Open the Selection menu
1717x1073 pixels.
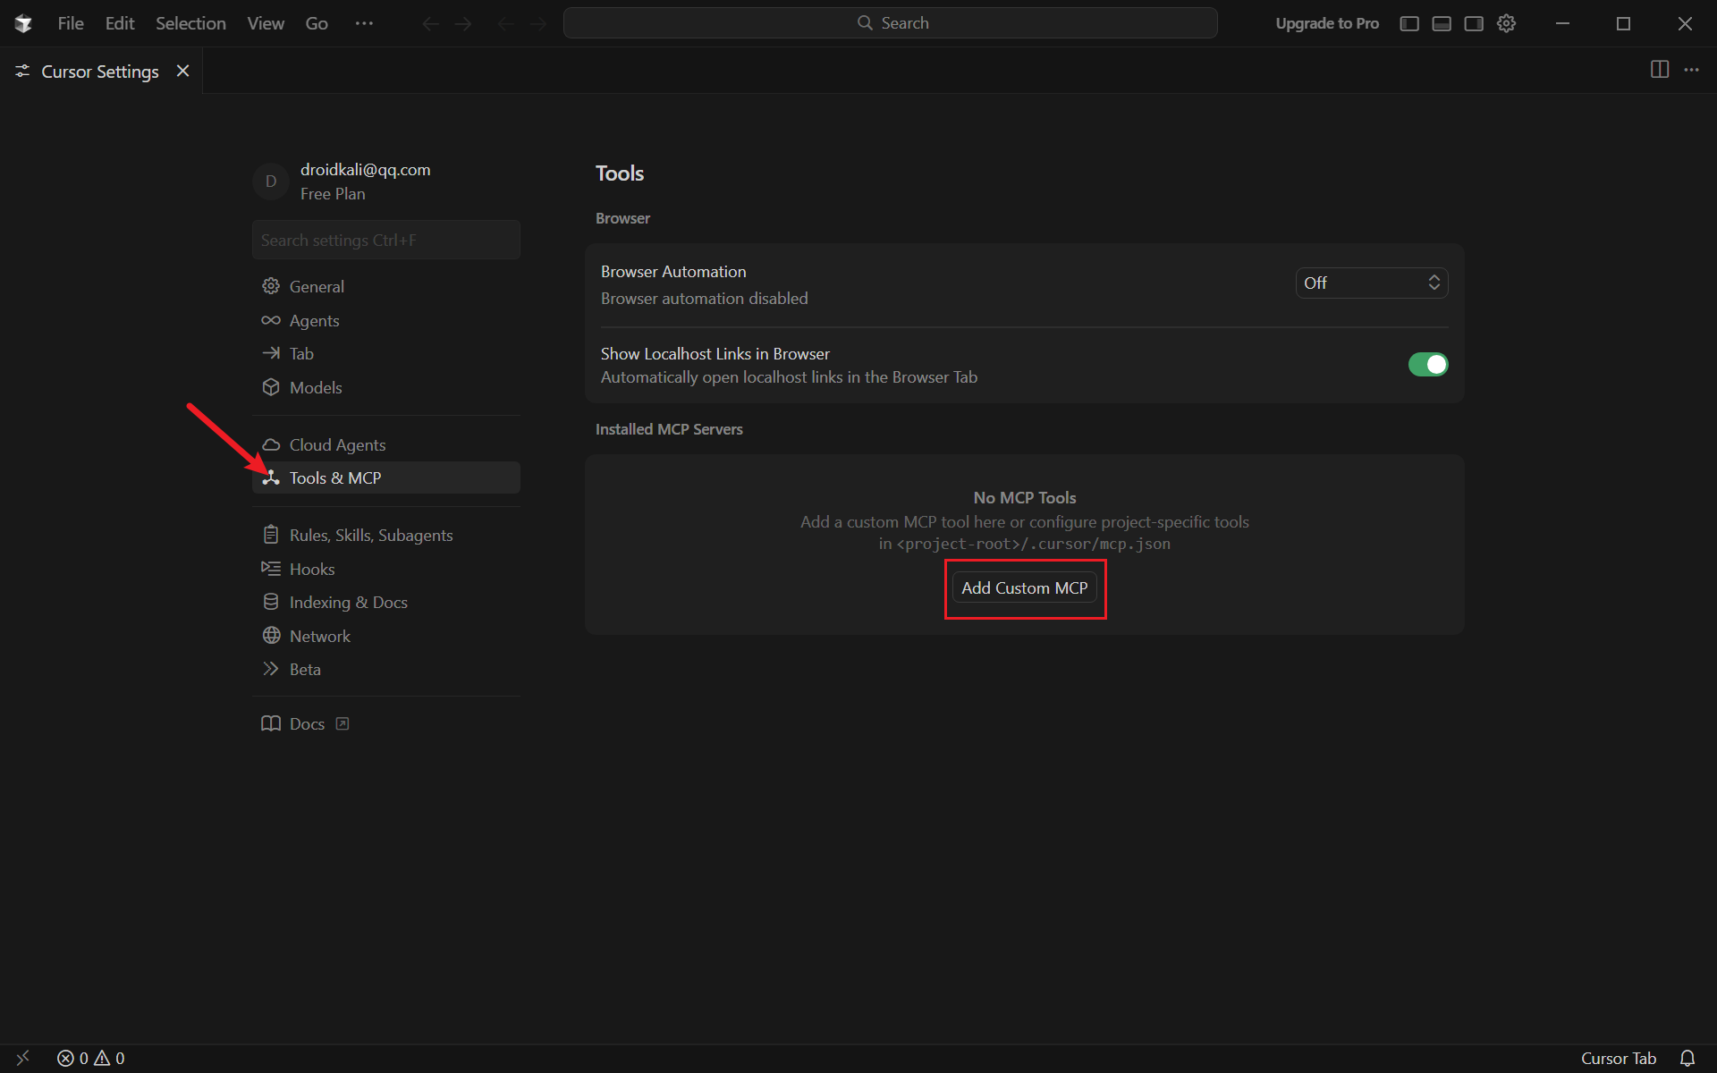[x=190, y=23]
